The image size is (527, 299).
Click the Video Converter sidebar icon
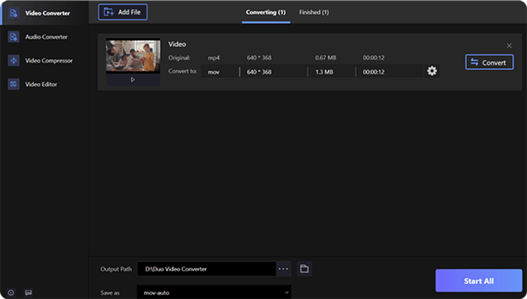[13, 13]
